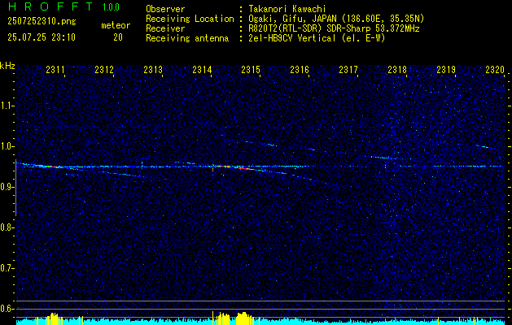Click time marker 2314

[x=202, y=69]
